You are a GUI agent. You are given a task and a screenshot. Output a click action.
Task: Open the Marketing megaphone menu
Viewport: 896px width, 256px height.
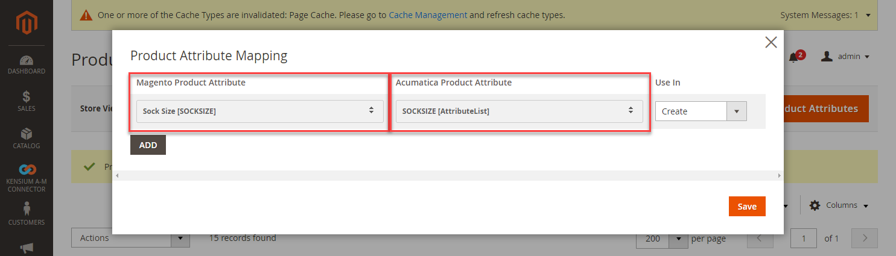26,247
